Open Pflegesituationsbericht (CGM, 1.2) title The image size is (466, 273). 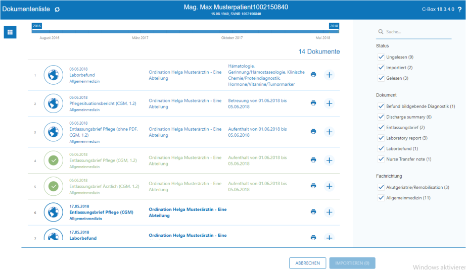(103, 103)
